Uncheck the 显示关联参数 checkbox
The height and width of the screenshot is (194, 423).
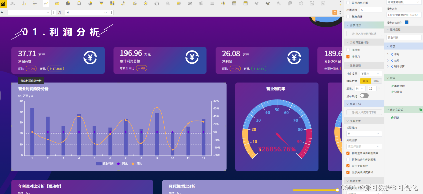click(348, 166)
